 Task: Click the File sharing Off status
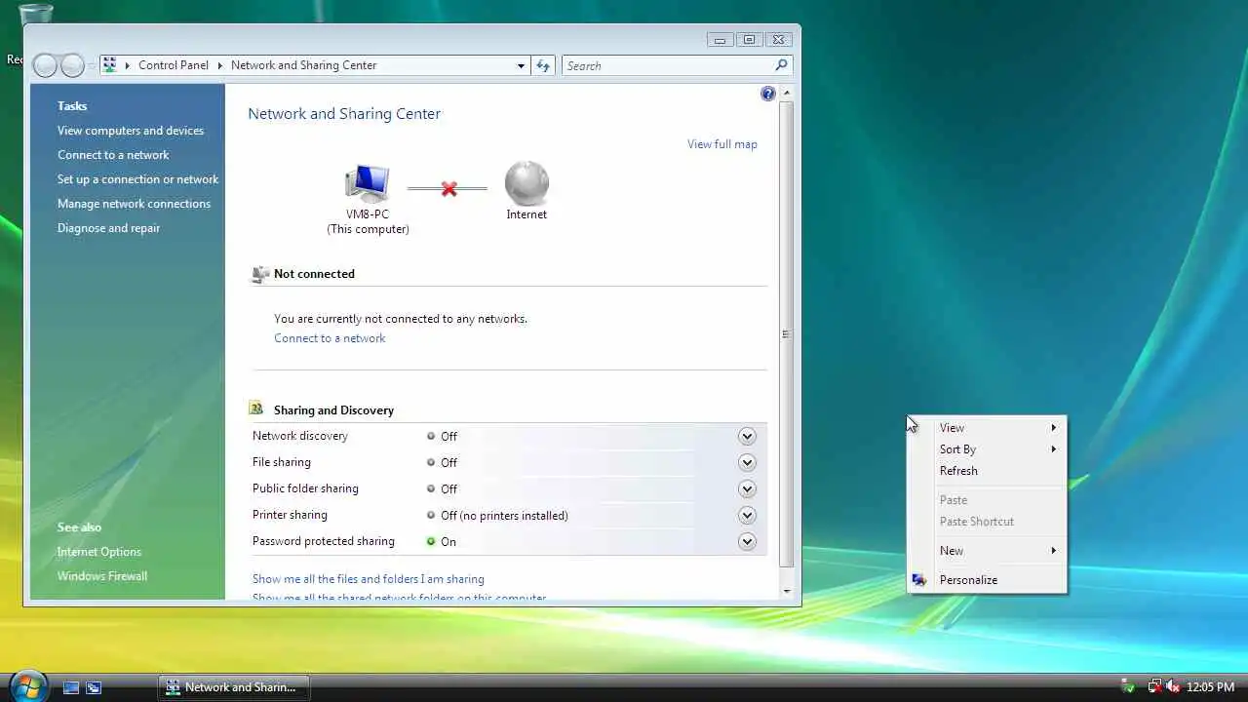point(443,463)
